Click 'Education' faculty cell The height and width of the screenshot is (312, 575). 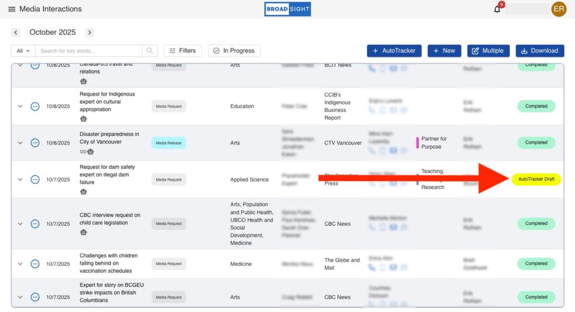tap(242, 106)
